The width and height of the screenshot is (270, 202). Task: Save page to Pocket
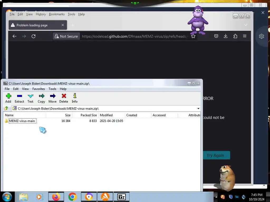[x=216, y=36]
